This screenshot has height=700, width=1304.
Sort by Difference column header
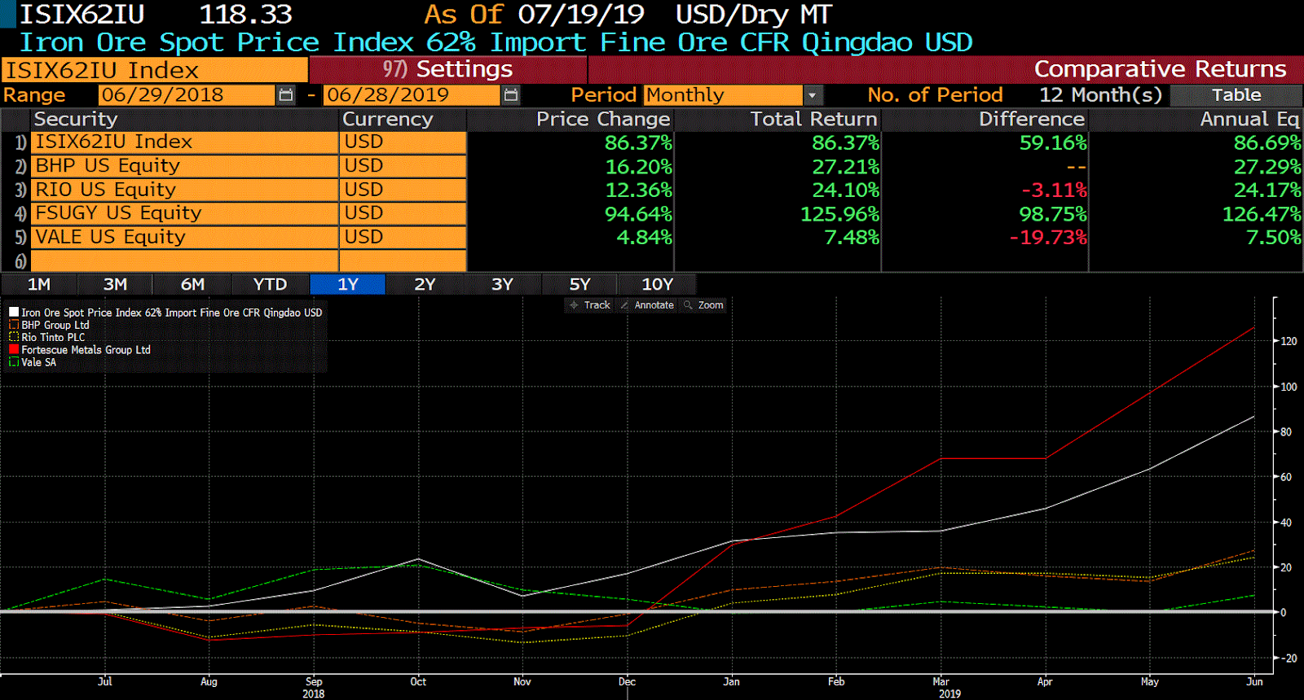pyautogui.click(x=1031, y=119)
